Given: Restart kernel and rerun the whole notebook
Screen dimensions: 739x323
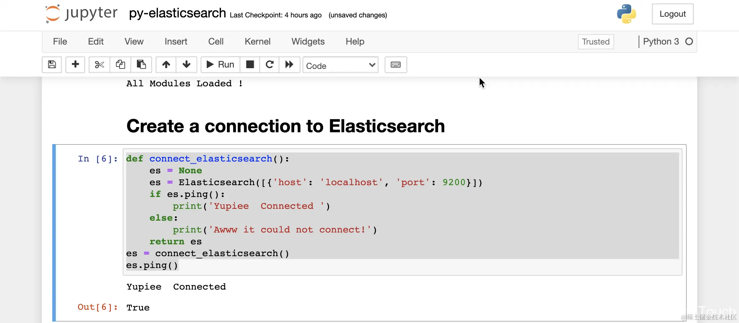Looking at the screenshot, I should (289, 64).
